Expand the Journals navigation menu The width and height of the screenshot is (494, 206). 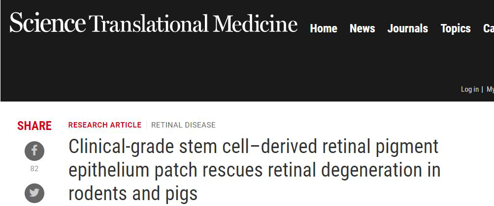click(408, 29)
